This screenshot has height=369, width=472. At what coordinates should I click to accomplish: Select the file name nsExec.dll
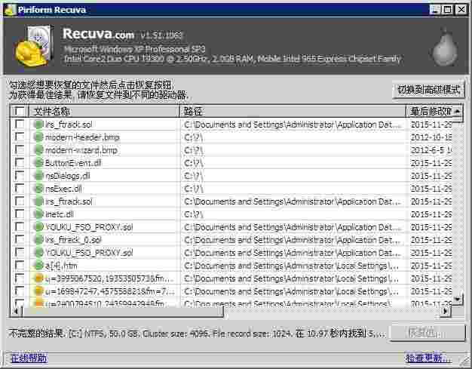(x=63, y=189)
